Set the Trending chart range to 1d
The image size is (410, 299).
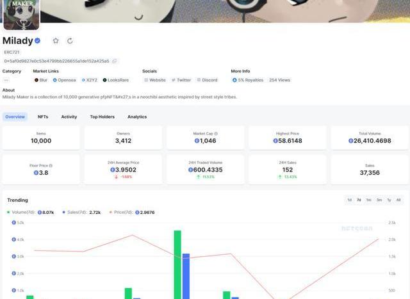click(x=349, y=200)
